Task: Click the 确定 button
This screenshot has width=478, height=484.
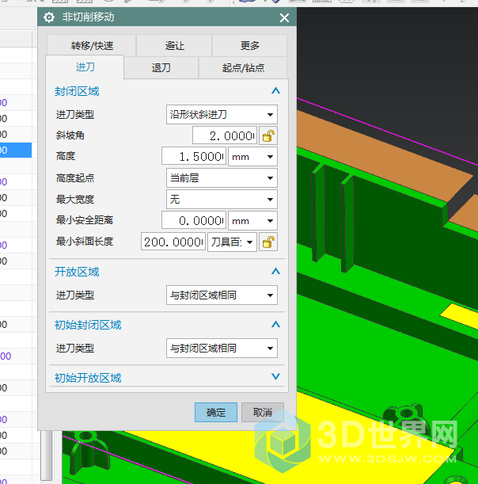Action: [x=215, y=413]
